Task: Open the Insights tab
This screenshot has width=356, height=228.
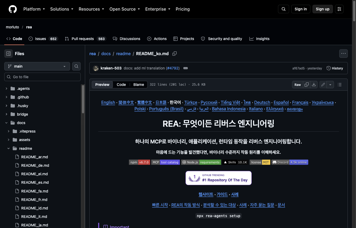Action: click(259, 39)
